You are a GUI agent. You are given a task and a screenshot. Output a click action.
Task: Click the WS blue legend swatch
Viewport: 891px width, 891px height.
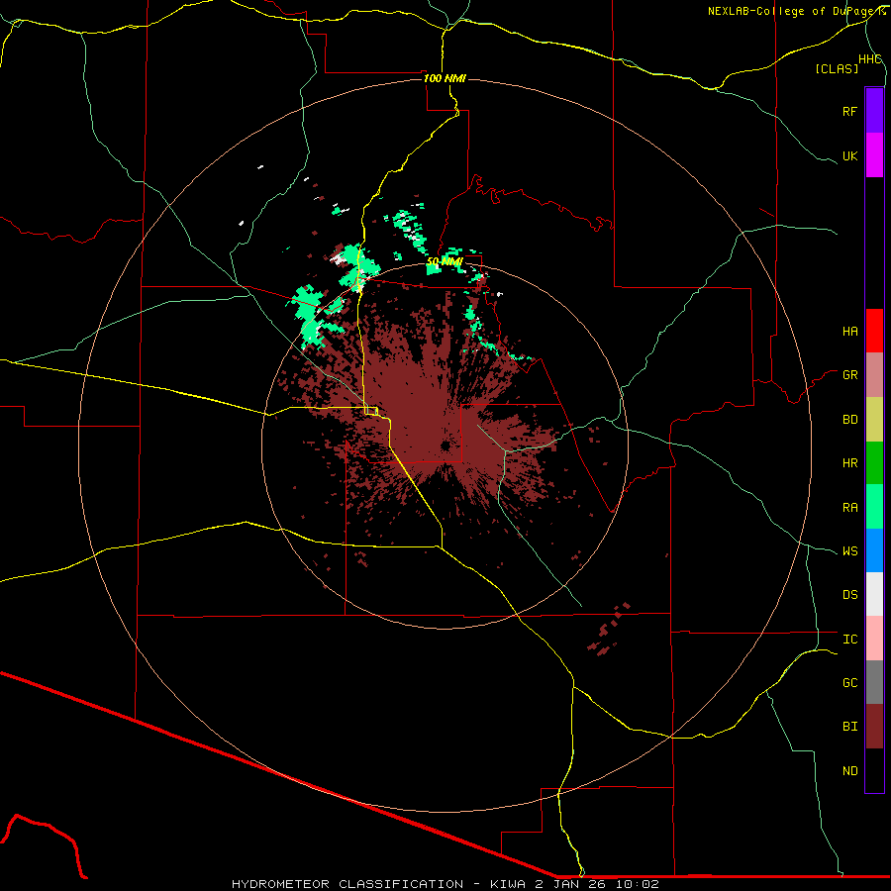[x=874, y=550]
